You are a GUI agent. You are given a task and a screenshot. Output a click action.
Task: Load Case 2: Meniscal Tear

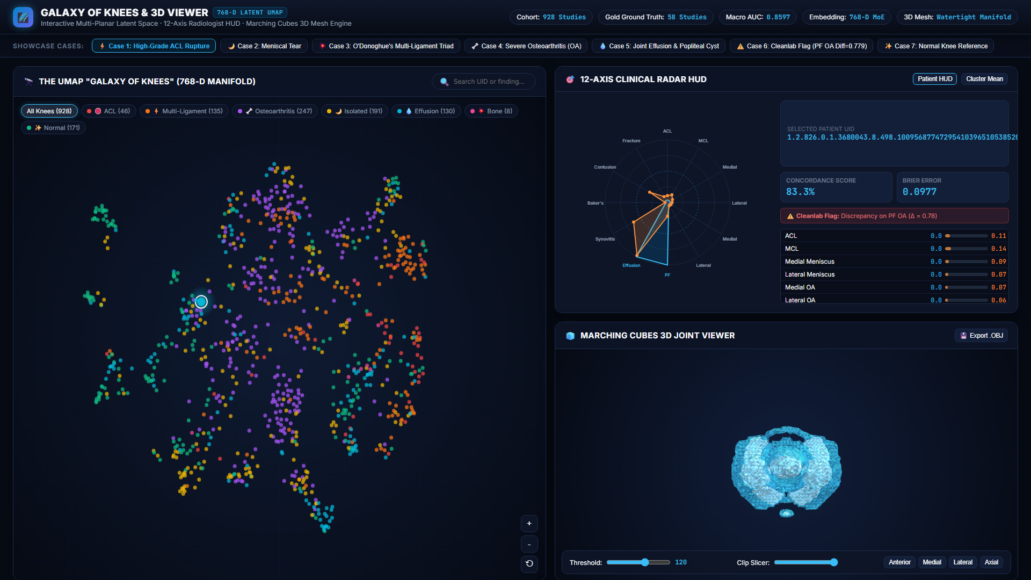tap(264, 46)
